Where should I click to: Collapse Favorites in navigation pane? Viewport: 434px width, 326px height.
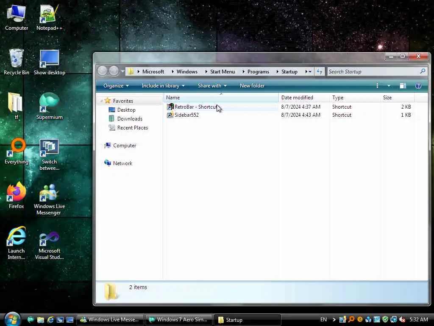(x=102, y=101)
